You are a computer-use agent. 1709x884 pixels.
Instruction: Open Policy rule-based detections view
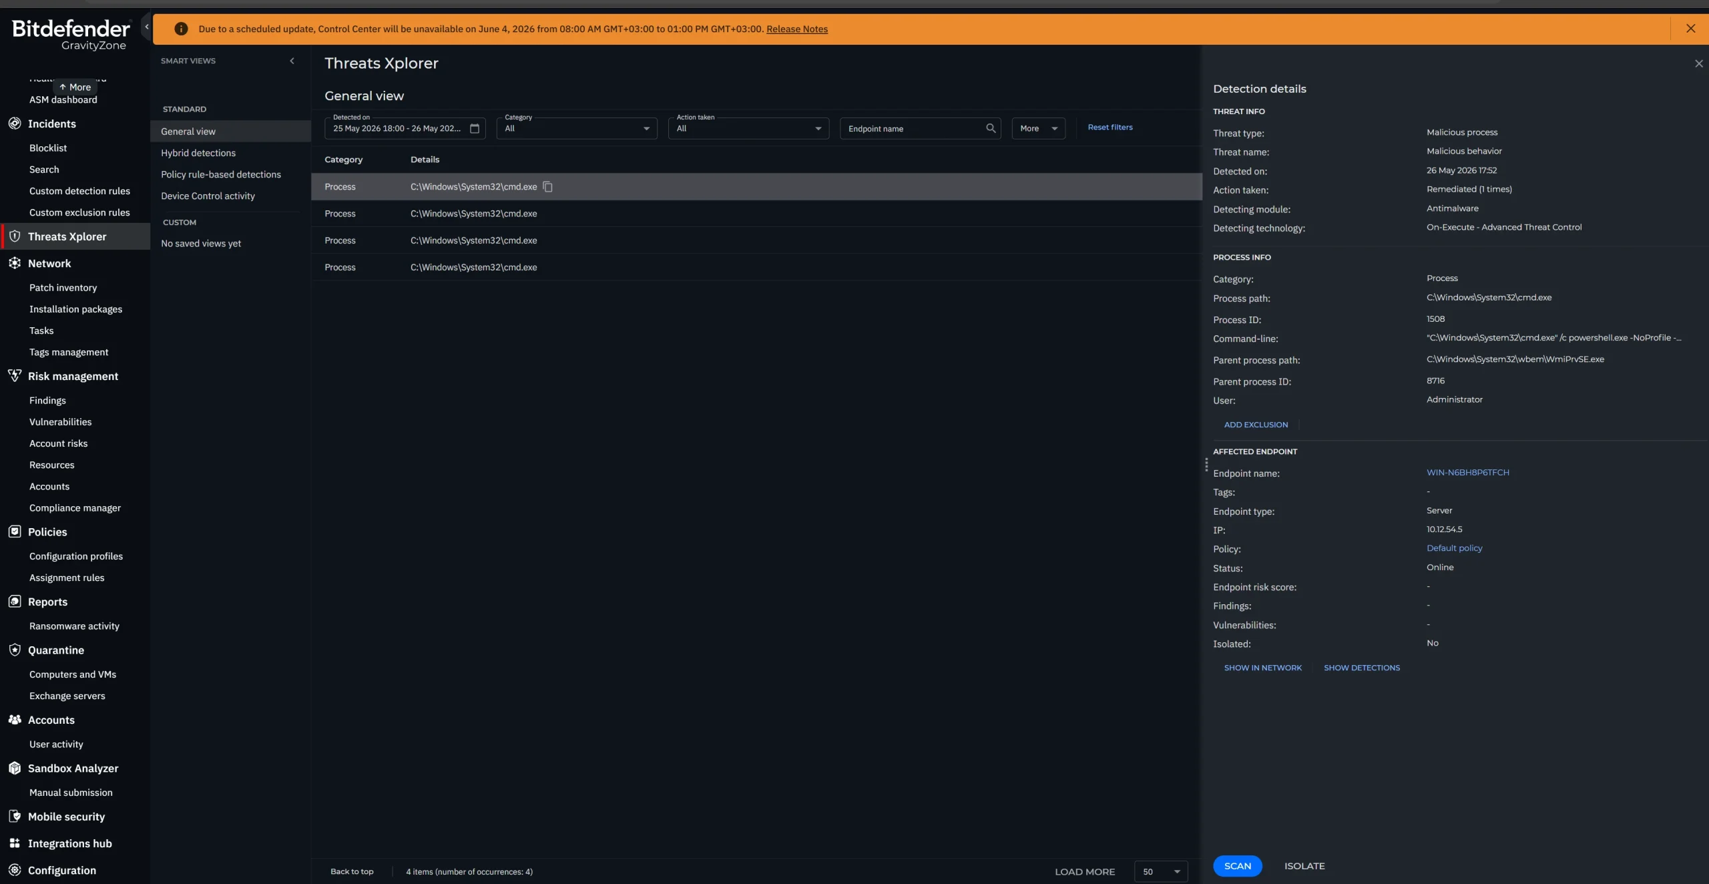[x=221, y=174]
